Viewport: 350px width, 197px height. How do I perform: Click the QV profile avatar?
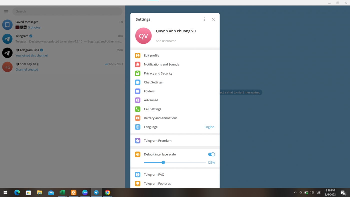click(x=143, y=36)
